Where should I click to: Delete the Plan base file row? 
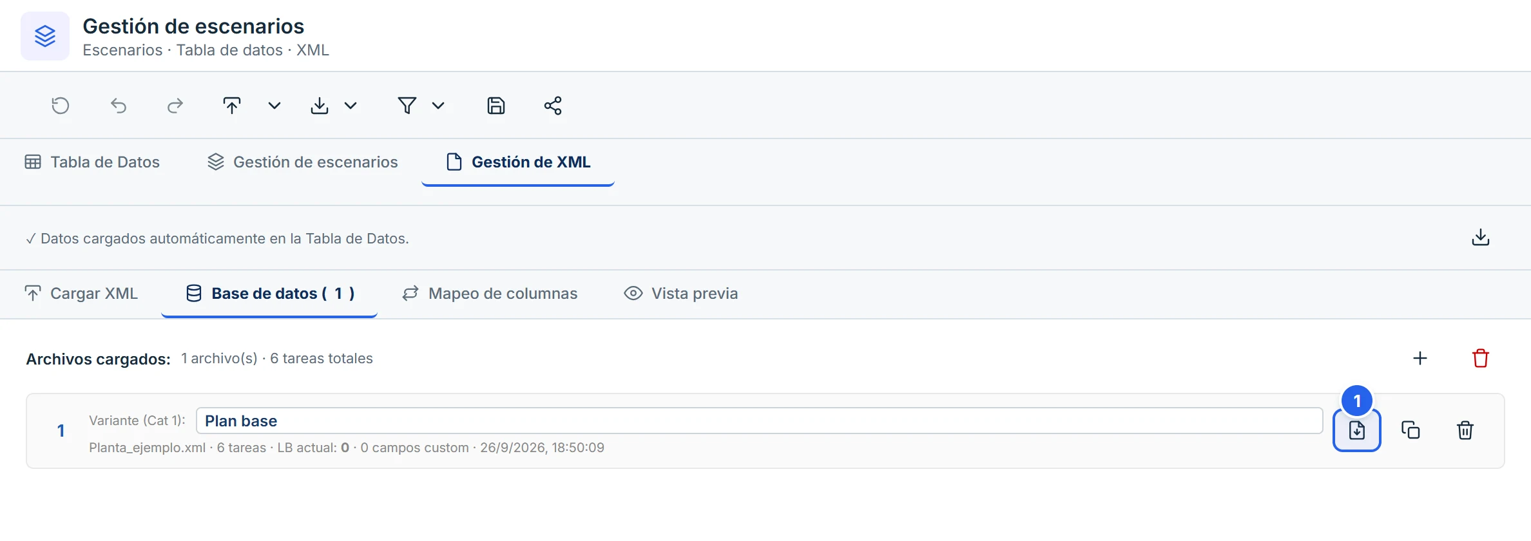1465,430
